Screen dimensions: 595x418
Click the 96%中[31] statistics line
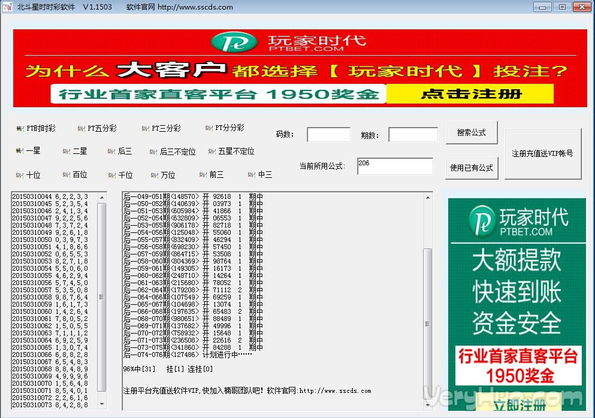click(x=168, y=369)
